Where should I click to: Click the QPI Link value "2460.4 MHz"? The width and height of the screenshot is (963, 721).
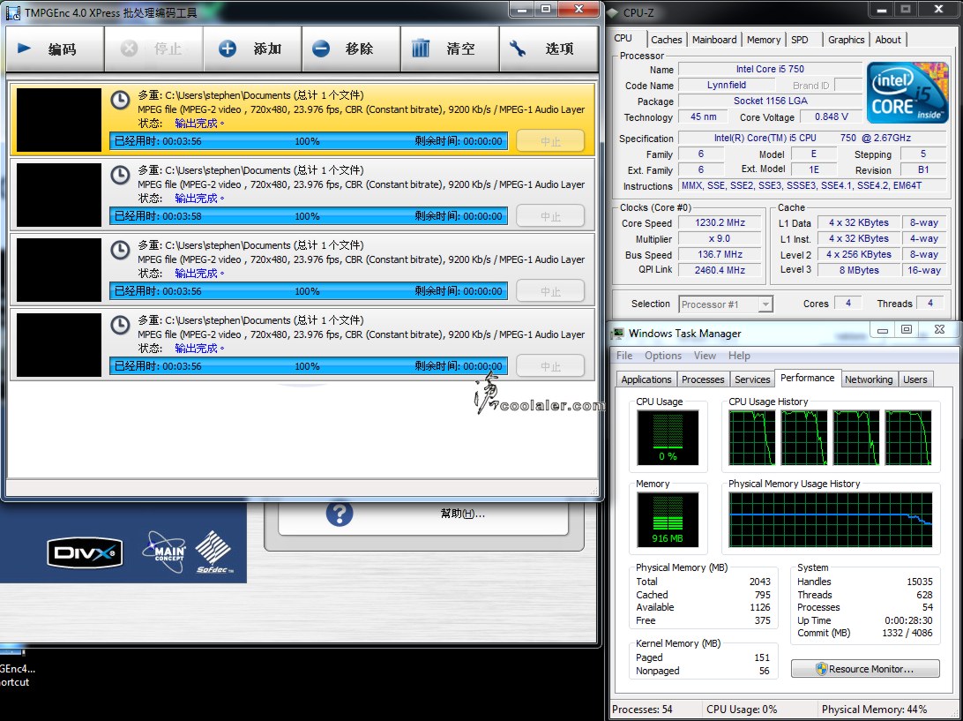point(720,270)
